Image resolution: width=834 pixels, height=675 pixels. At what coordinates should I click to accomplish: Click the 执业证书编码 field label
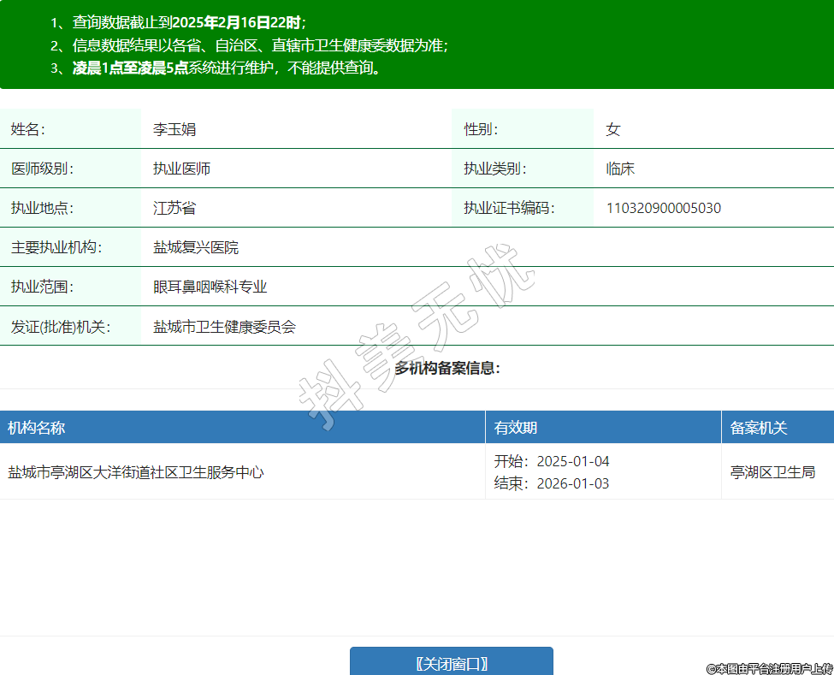tap(509, 208)
